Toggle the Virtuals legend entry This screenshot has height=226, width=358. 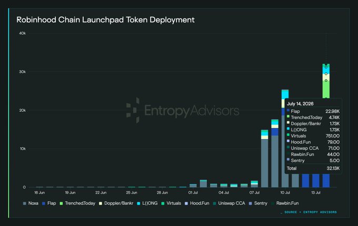click(x=171, y=203)
